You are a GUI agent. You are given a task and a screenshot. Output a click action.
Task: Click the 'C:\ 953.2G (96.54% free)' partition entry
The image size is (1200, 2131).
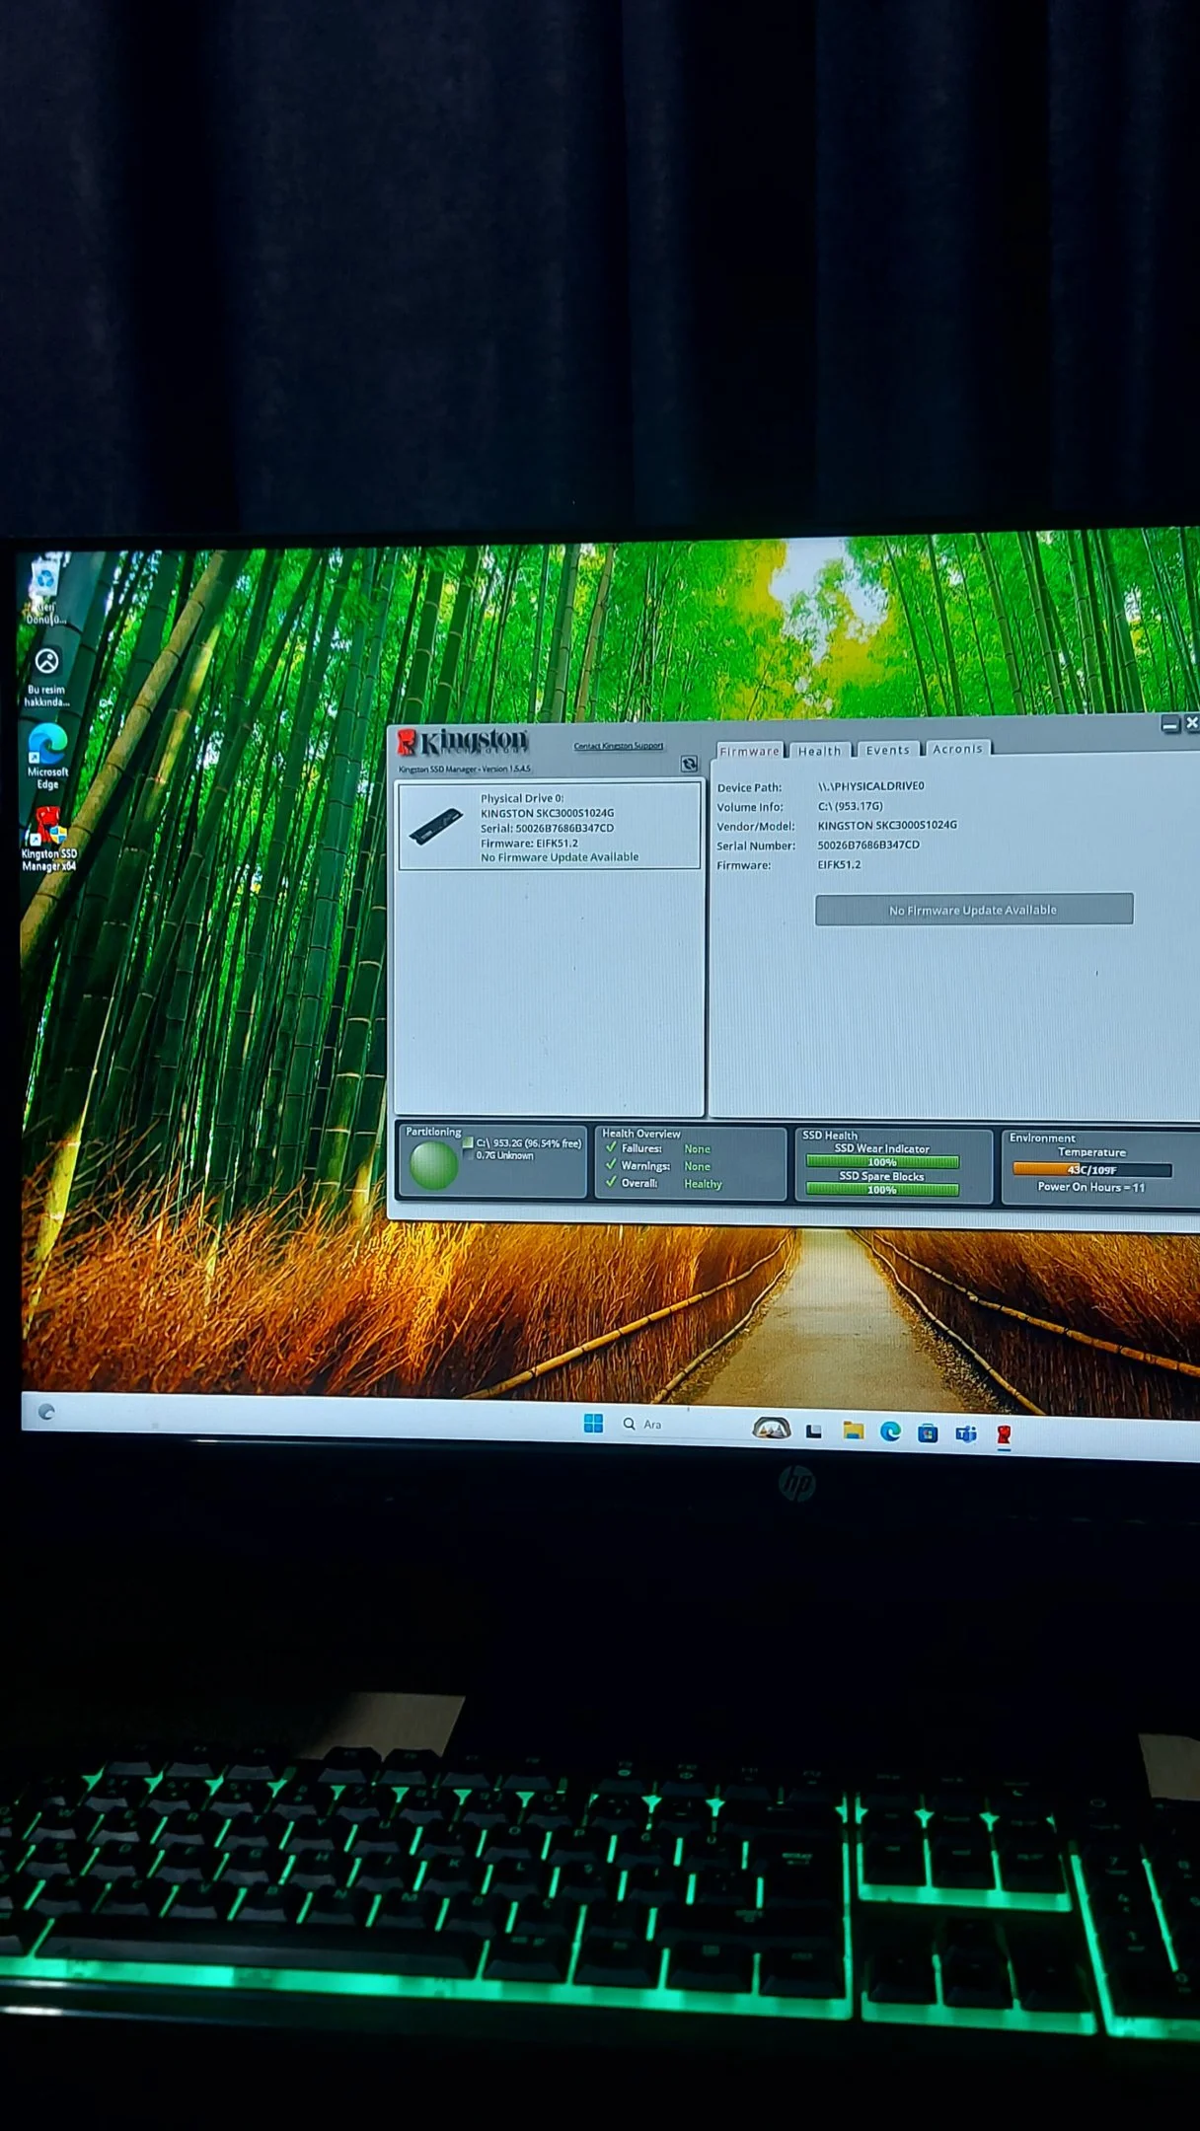click(529, 1143)
